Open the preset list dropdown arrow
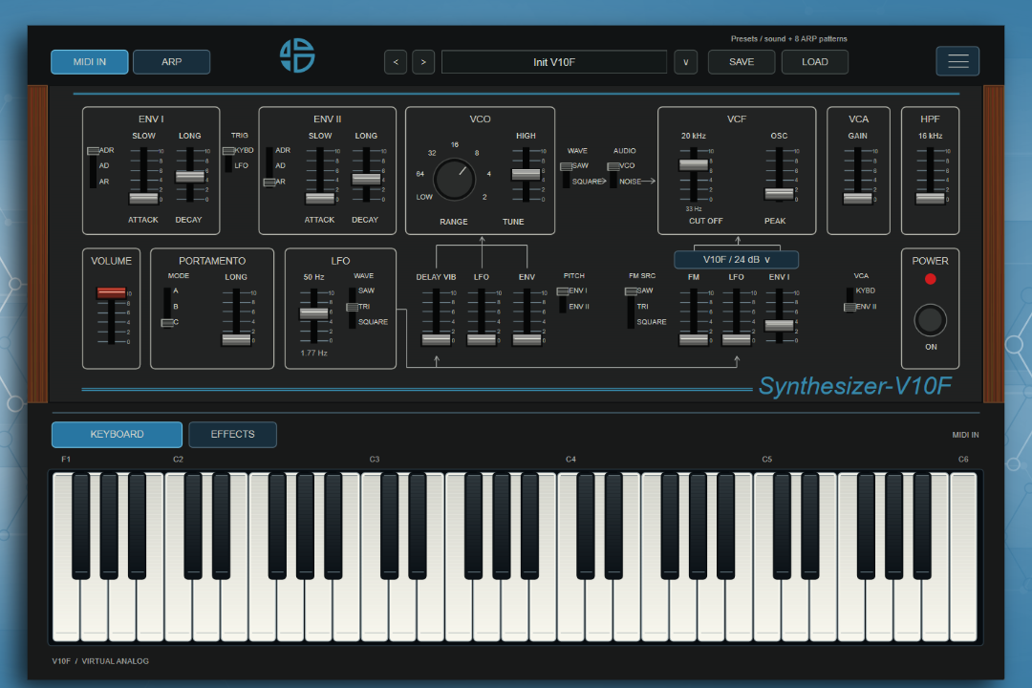1032x688 pixels. click(686, 62)
